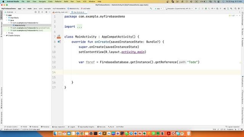Image resolution: width=244 pixels, height=137 pixels.
Task: Expand the manifests folder
Action: (x=7, y=18)
